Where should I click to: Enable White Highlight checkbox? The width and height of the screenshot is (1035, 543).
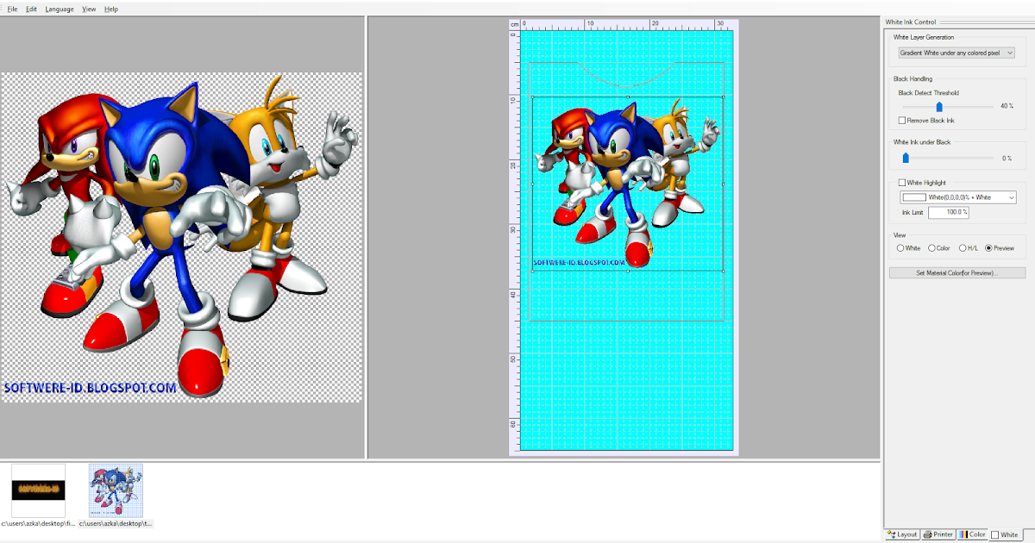click(902, 183)
